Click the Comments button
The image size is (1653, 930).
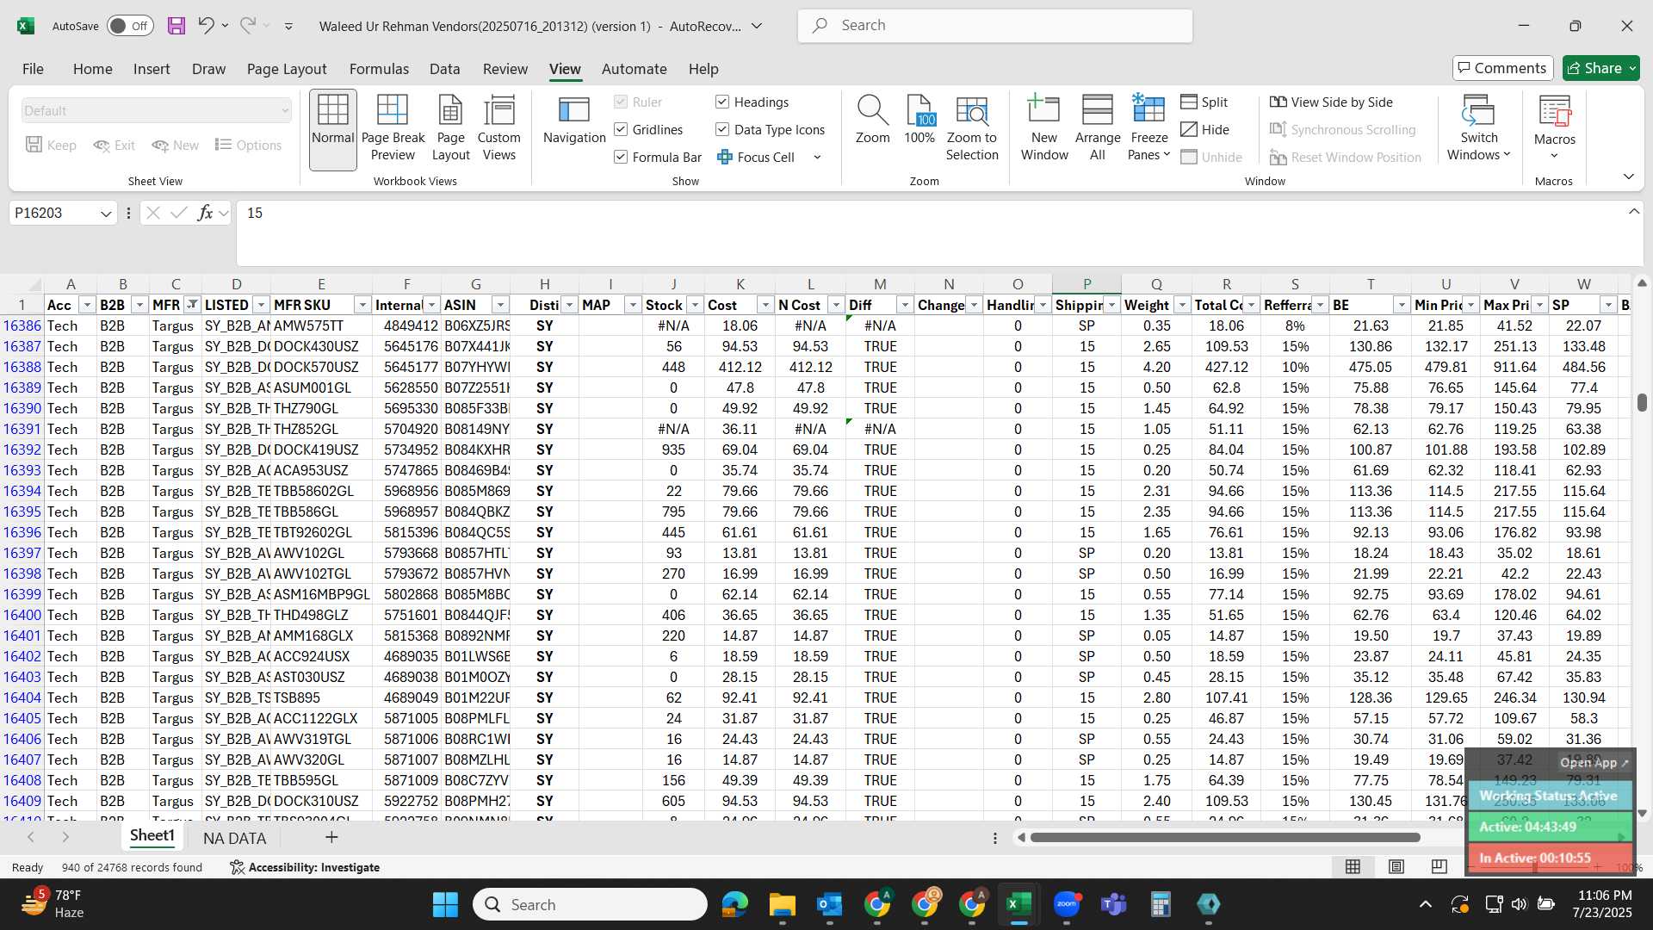[1503, 68]
